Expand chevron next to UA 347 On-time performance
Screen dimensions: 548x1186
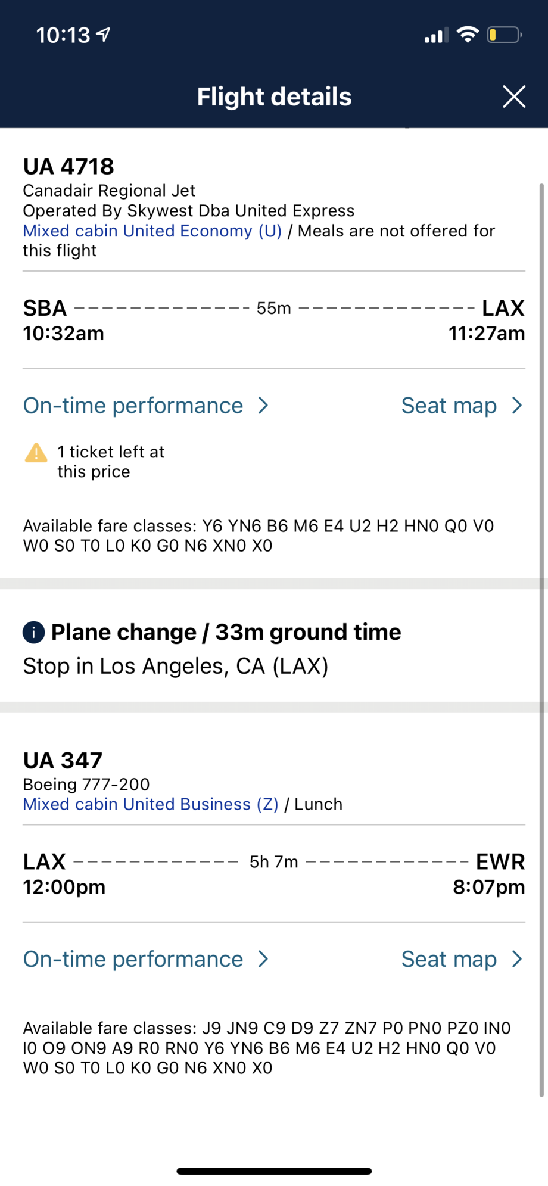coord(263,959)
